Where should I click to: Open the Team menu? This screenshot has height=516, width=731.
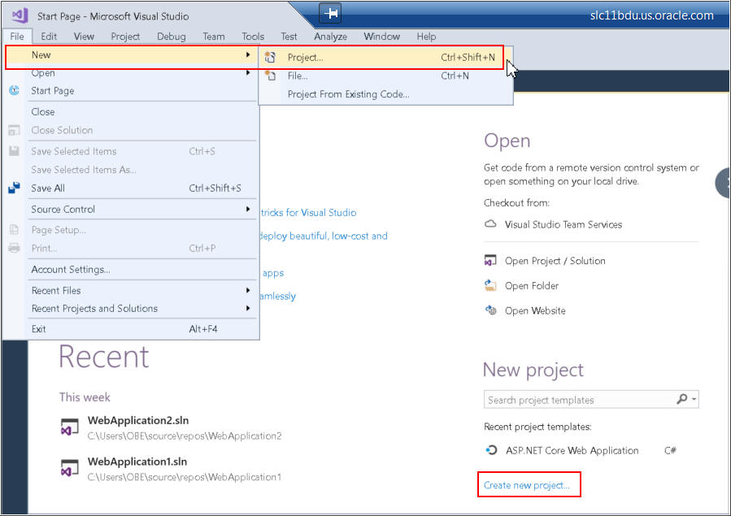coord(214,37)
